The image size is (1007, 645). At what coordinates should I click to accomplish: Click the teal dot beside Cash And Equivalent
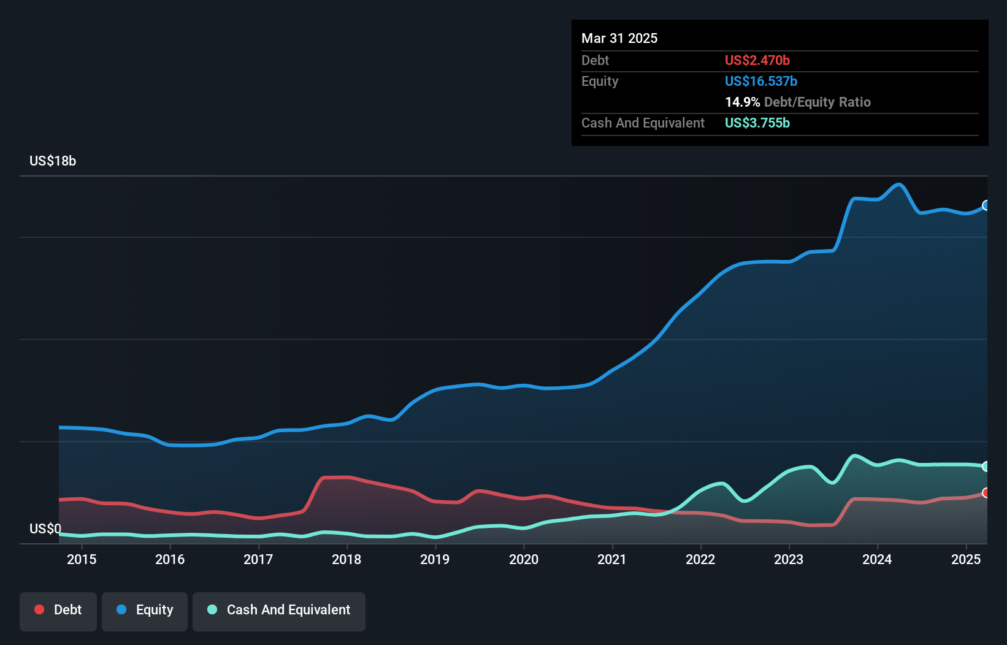click(x=212, y=609)
